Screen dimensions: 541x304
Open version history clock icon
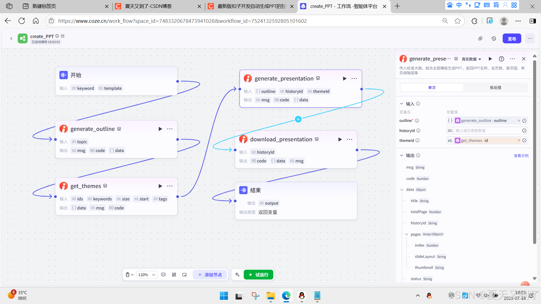[x=494, y=39]
